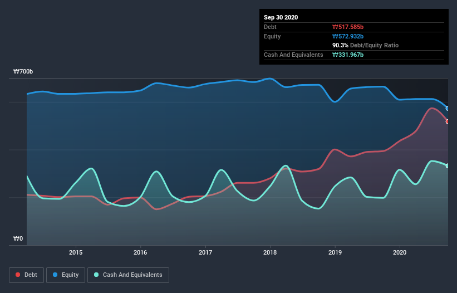457x293 pixels.
Task: Click the ₩517.585b debt value
Action: pos(348,27)
